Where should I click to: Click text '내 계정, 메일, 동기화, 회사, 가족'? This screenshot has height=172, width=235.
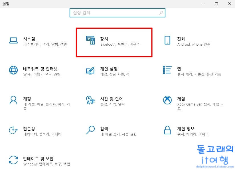coord(46,106)
